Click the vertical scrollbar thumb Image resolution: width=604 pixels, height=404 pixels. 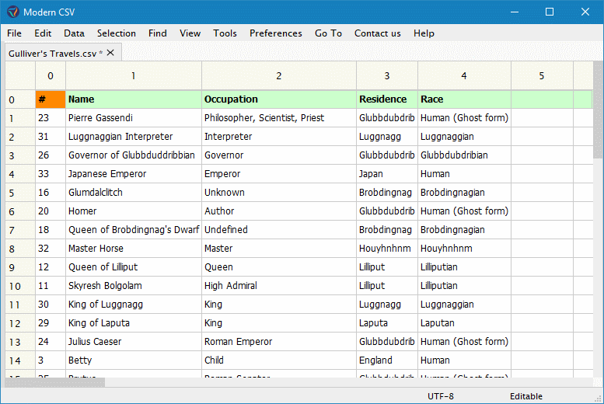pyautogui.click(x=598, y=110)
